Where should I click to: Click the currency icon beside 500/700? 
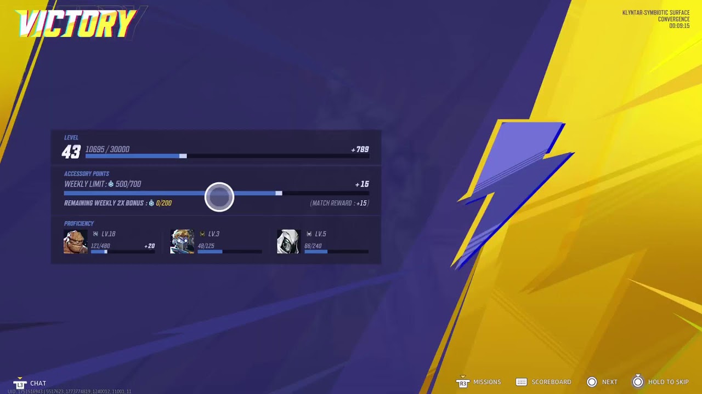[x=111, y=184]
